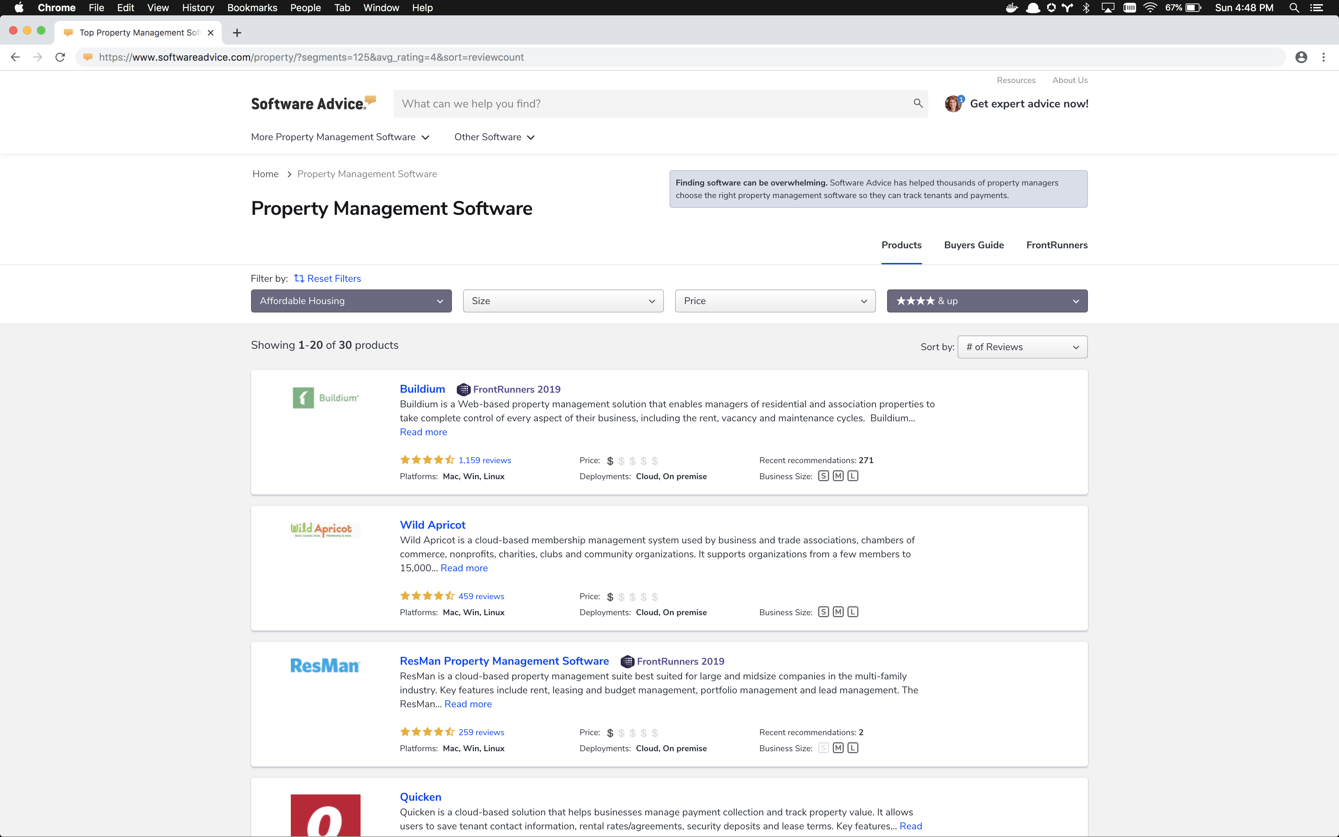Switch to the FrontRunners tab
This screenshot has width=1339, height=837.
tap(1057, 245)
